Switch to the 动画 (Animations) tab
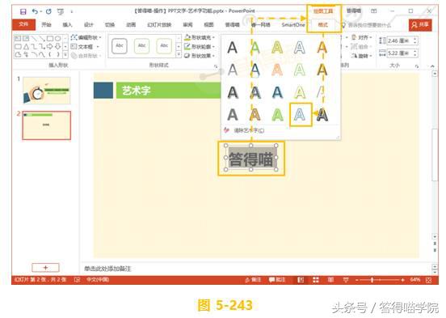 [131, 25]
